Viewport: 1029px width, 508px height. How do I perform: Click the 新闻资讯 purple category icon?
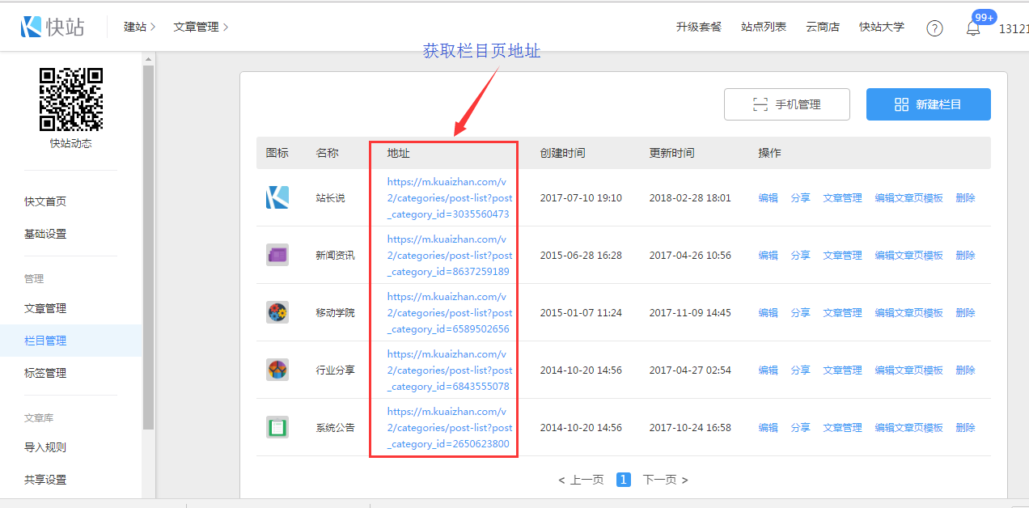click(277, 255)
